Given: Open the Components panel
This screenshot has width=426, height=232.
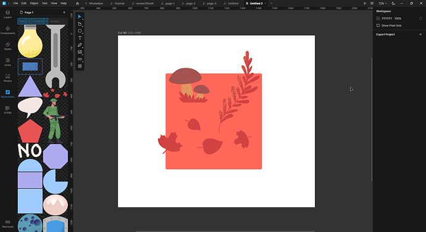Looking at the screenshot, I should [x=7, y=30].
